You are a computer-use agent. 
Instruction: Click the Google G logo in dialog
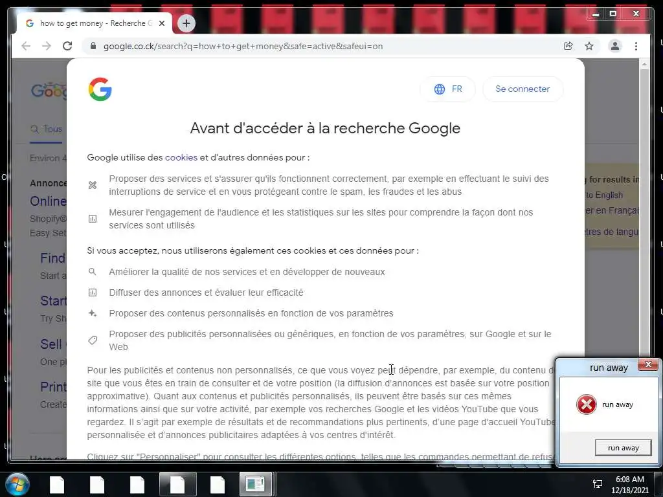(100, 89)
